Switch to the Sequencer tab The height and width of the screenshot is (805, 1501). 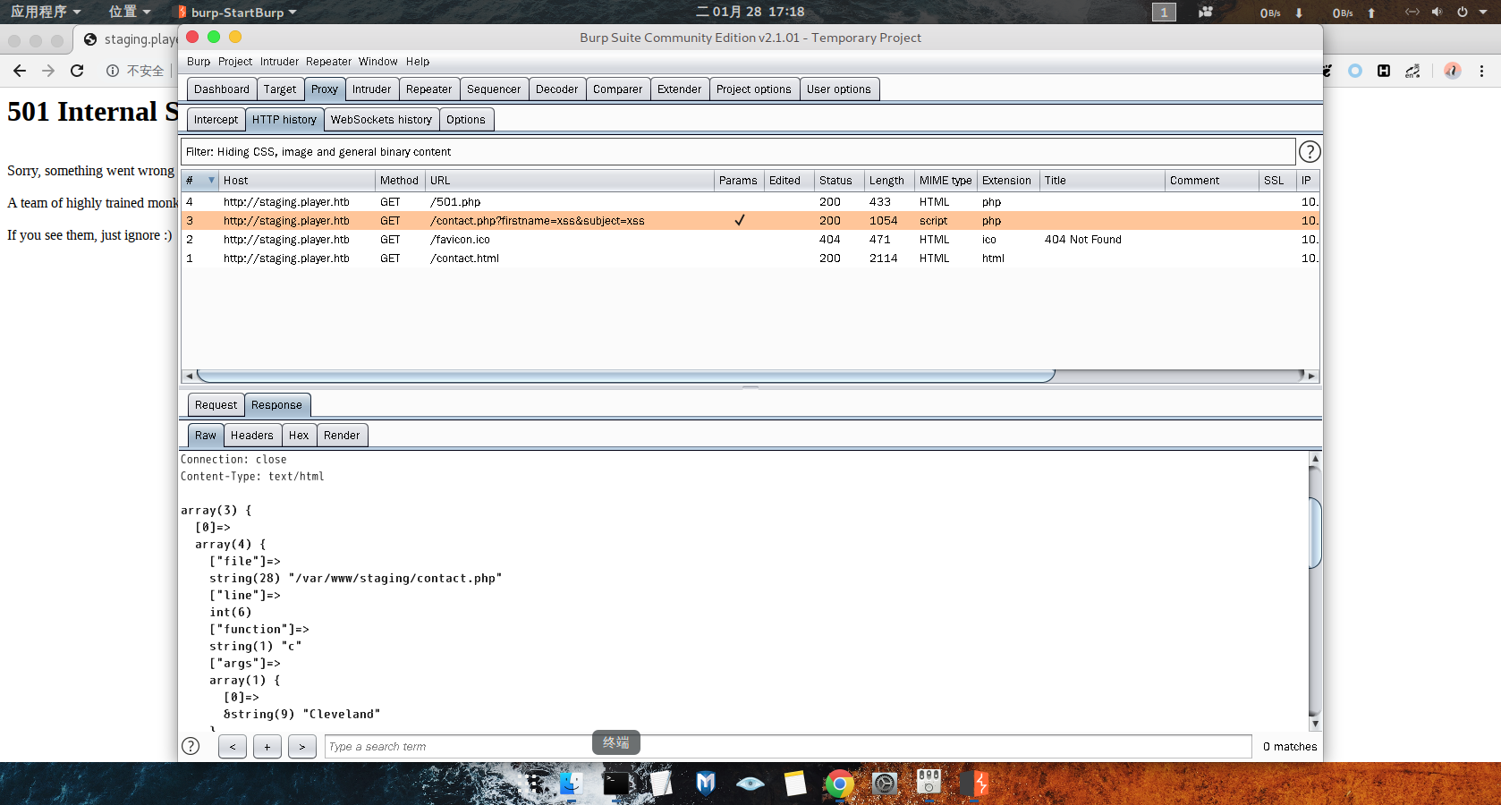coord(494,89)
